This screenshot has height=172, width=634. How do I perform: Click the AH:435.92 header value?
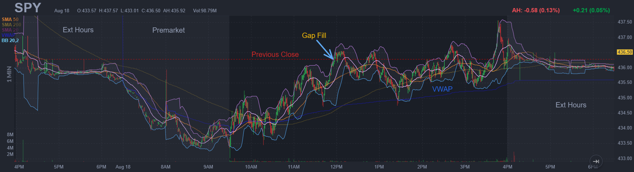pyautogui.click(x=174, y=11)
